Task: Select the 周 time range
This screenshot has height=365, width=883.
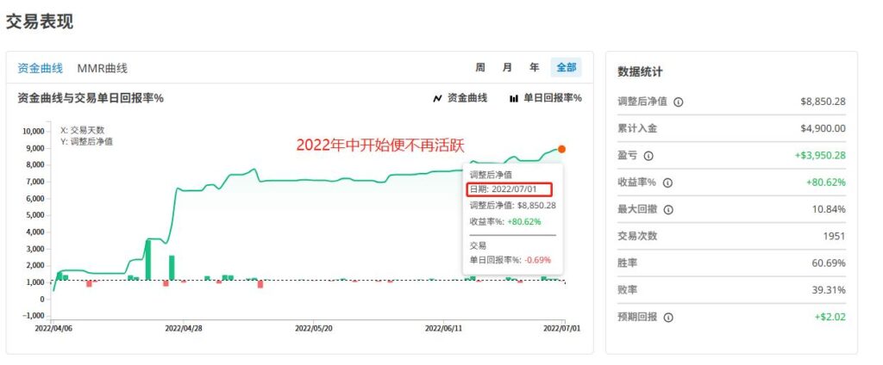Action: [480, 67]
